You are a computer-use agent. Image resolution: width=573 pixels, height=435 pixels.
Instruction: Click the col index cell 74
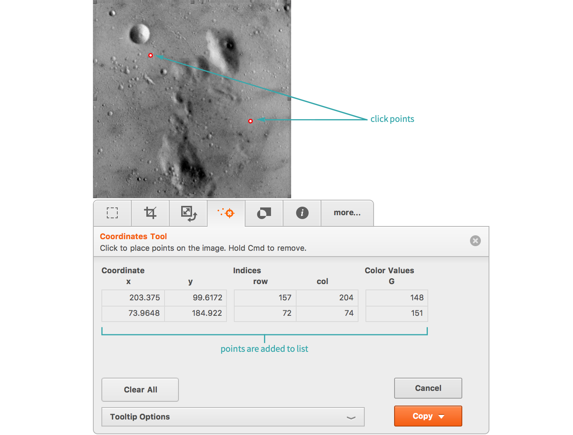tap(327, 313)
